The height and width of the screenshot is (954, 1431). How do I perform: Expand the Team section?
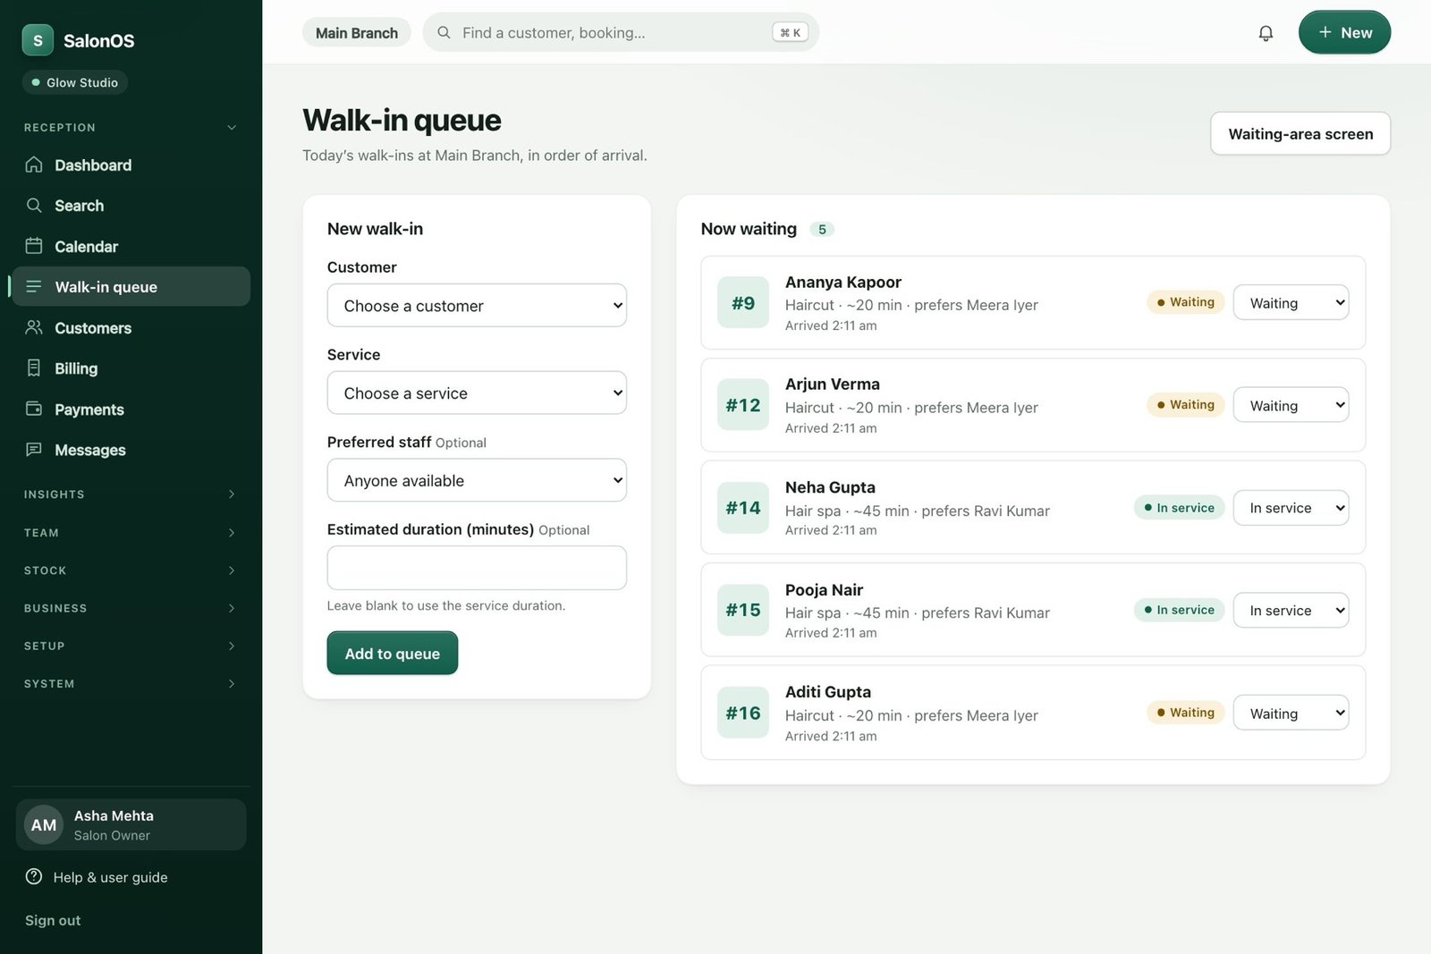[x=131, y=532]
